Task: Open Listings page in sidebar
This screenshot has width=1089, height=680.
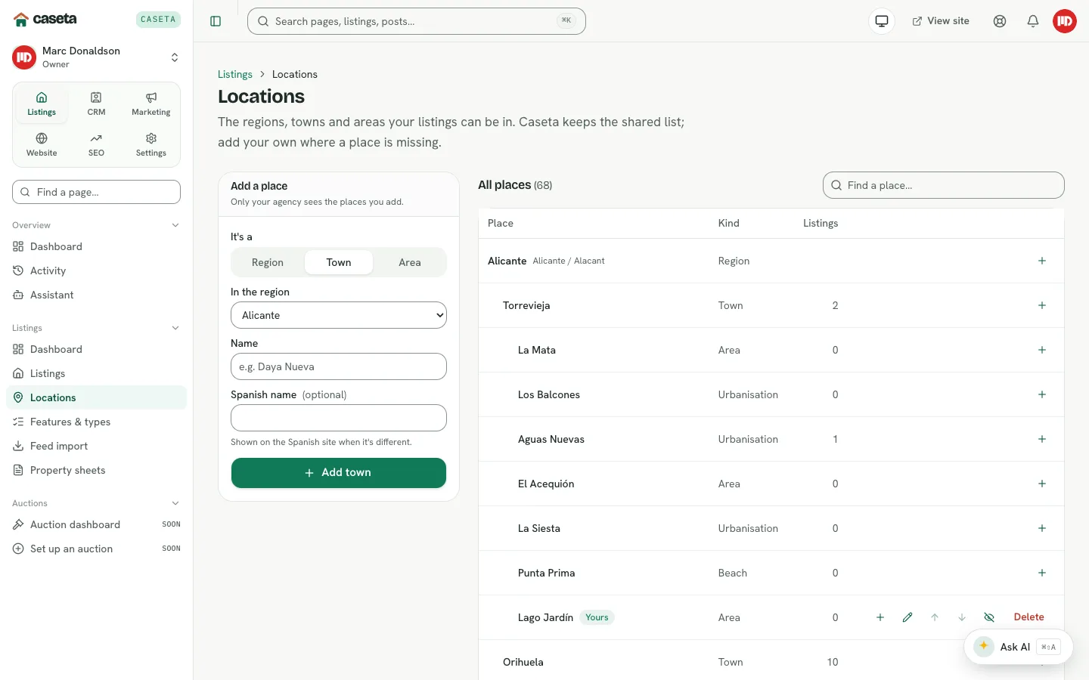Action: click(x=96, y=373)
